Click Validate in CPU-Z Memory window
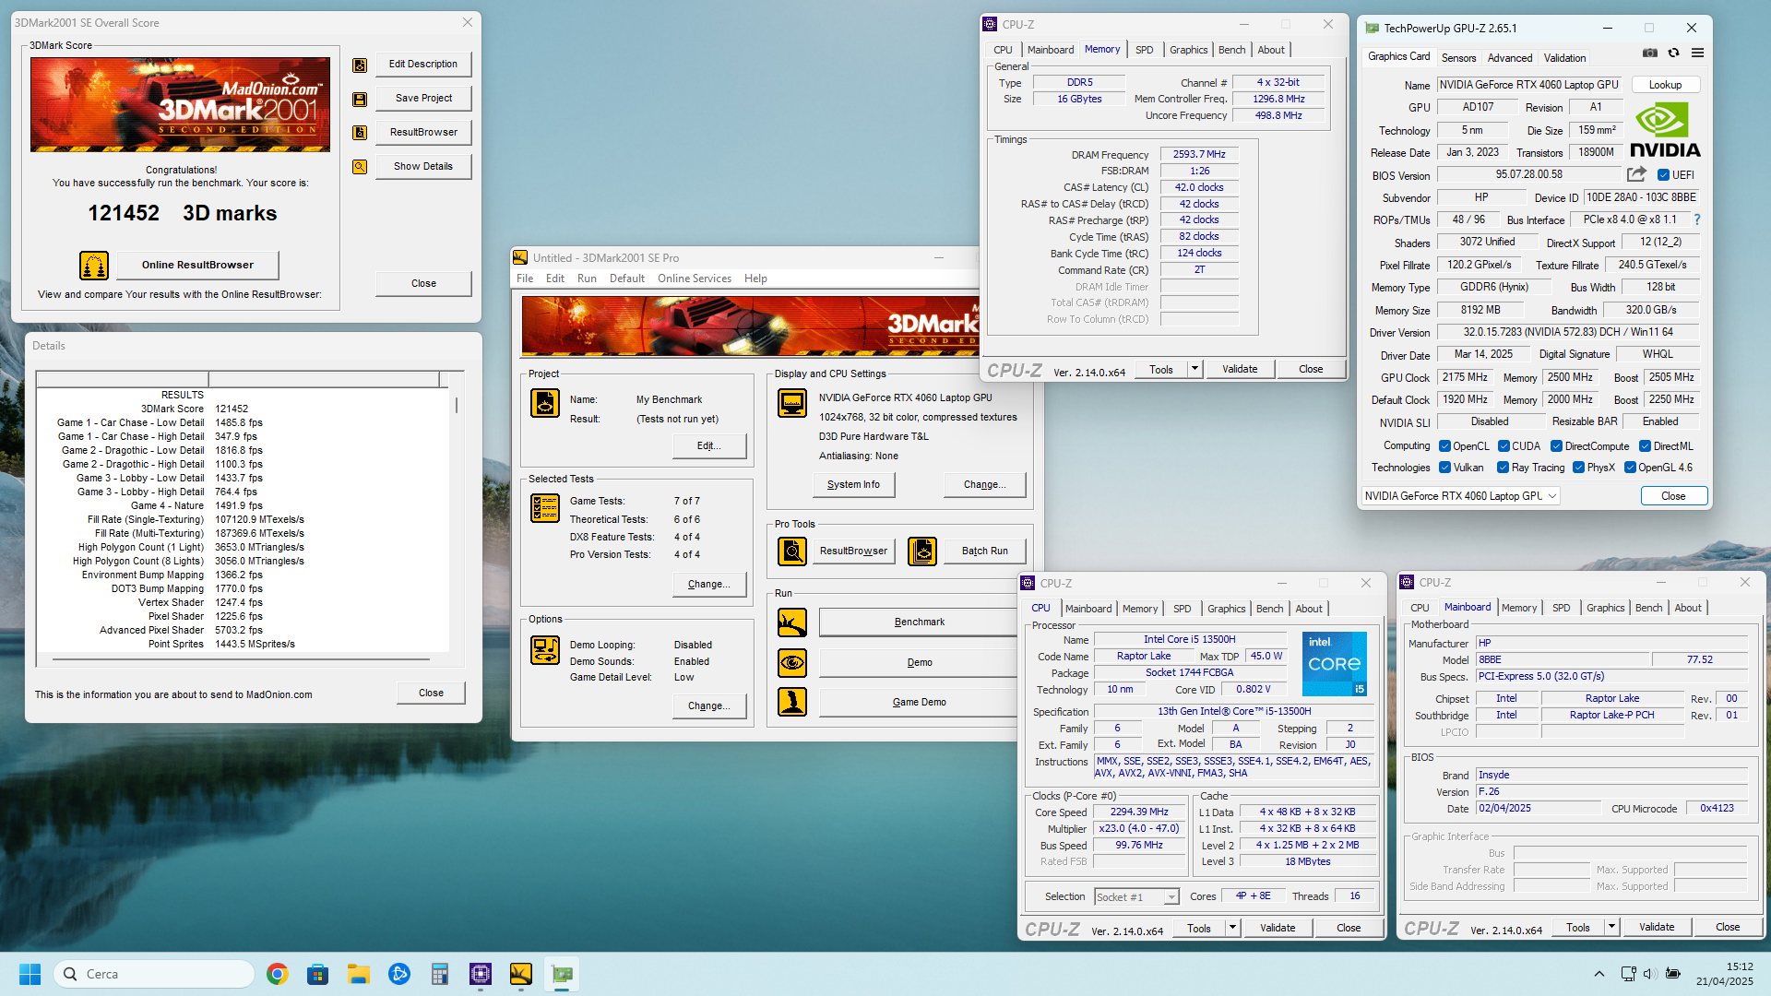 pyautogui.click(x=1240, y=369)
